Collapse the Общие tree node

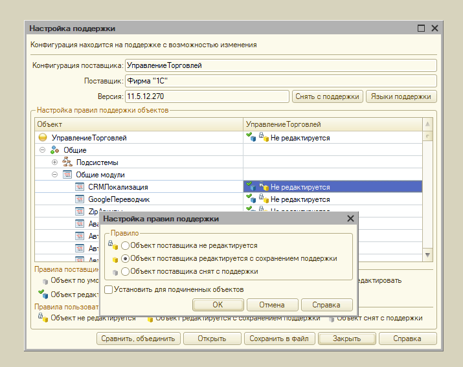(x=43, y=150)
